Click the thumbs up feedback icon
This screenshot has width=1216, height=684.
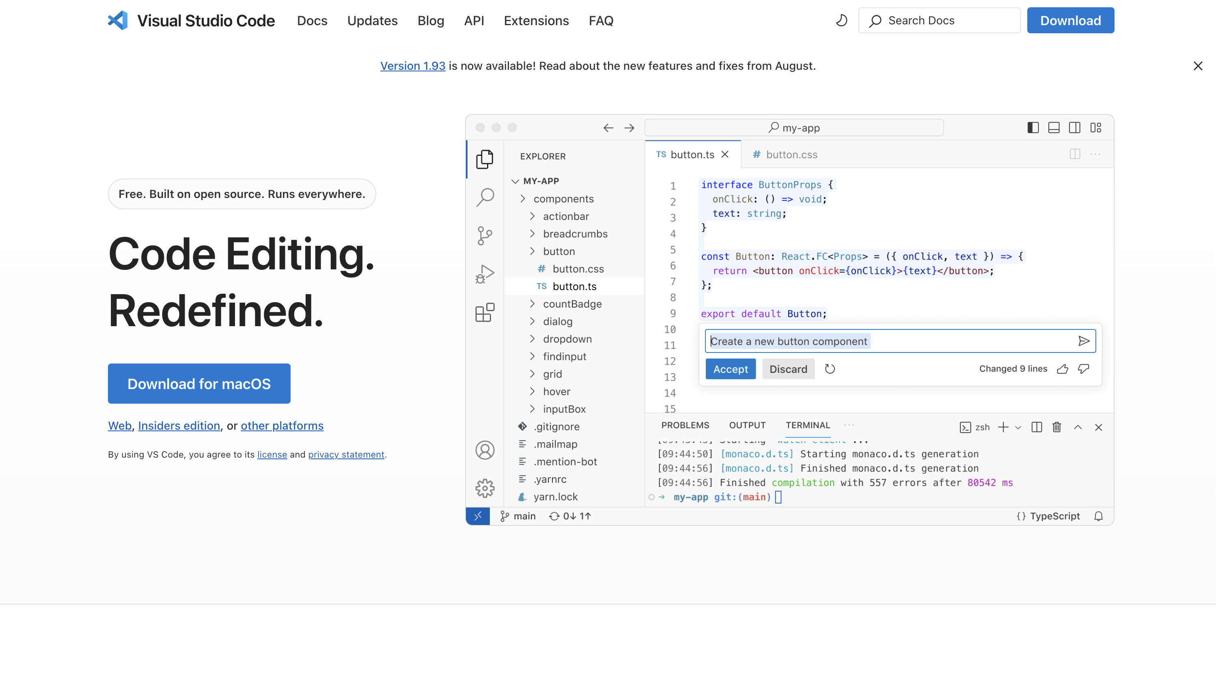(x=1063, y=369)
